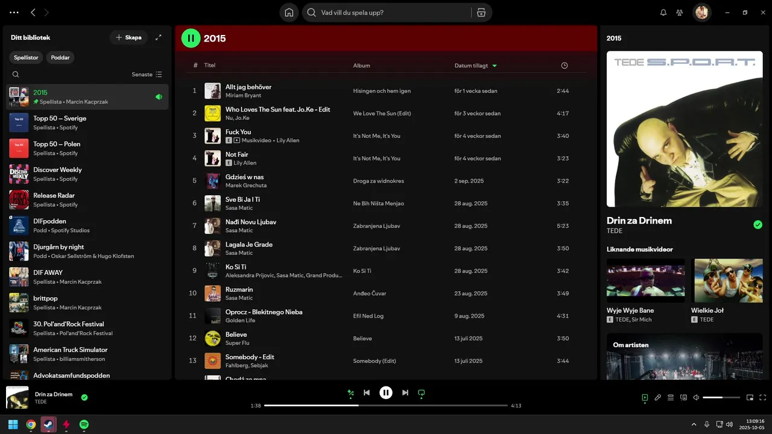
Task: Seek within the song progress bar
Action: point(386,406)
